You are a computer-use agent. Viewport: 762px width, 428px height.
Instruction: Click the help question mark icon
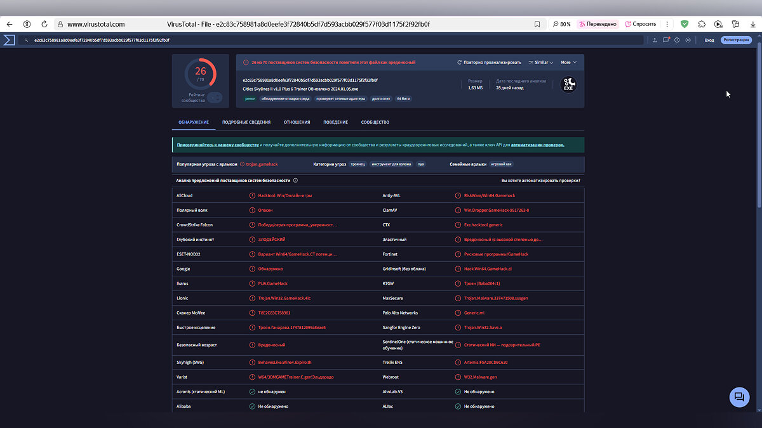click(677, 40)
